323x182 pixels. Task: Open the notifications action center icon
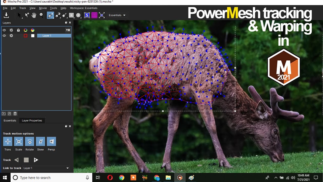coord(316,178)
